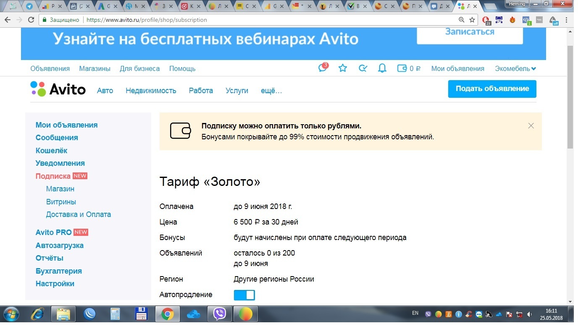Click Мои объявления in the header

(x=458, y=68)
